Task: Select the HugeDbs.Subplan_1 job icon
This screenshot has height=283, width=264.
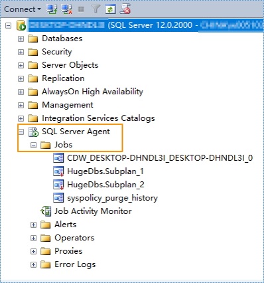Action: click(x=58, y=171)
